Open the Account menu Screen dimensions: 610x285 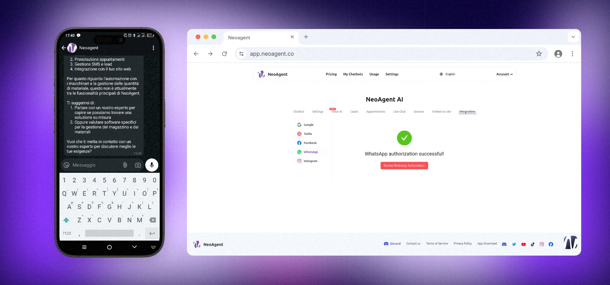click(x=504, y=74)
